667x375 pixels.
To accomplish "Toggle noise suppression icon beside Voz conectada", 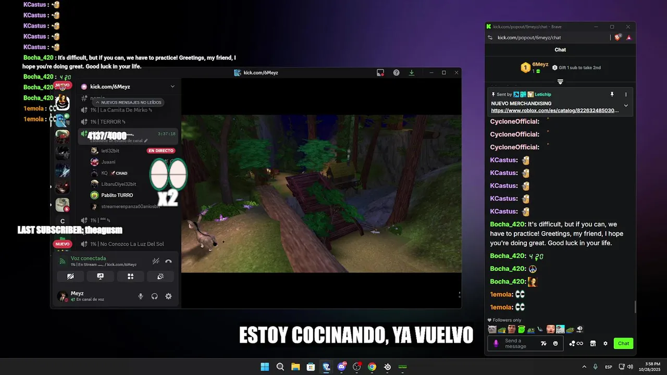I will [x=156, y=261].
